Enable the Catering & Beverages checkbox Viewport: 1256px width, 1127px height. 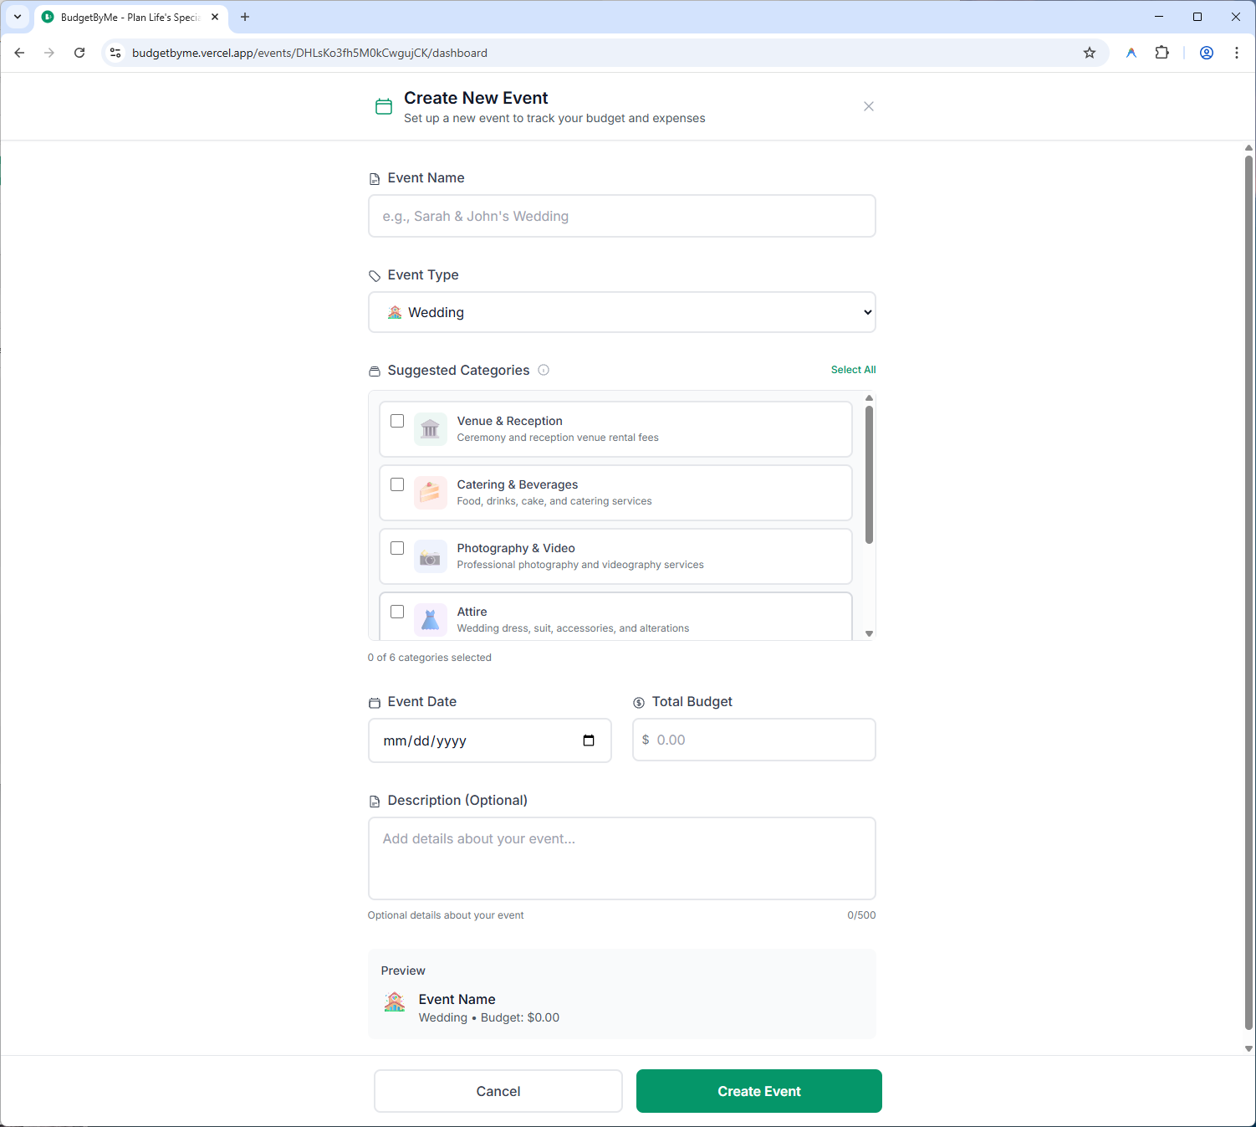tap(397, 484)
